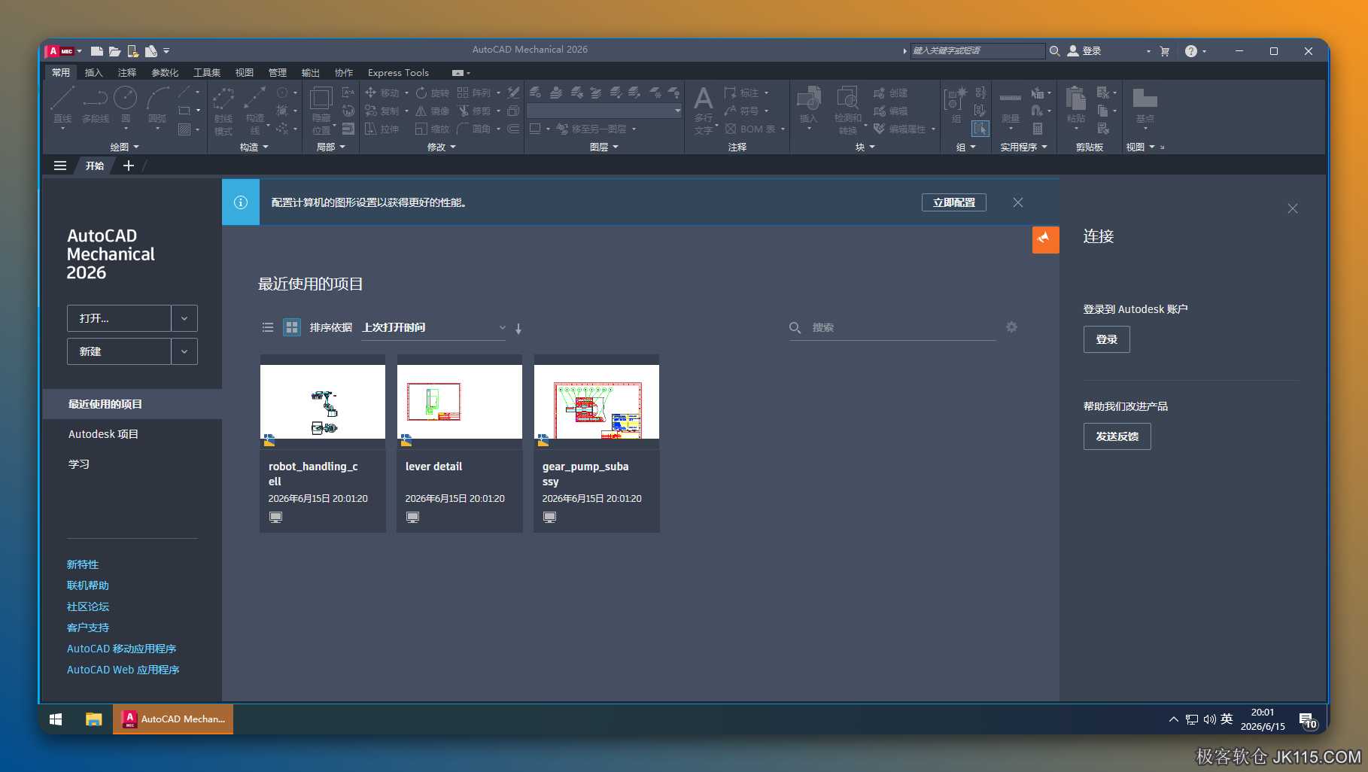
Task: Expand the Open (打开) dropdown arrow
Action: pyautogui.click(x=184, y=318)
